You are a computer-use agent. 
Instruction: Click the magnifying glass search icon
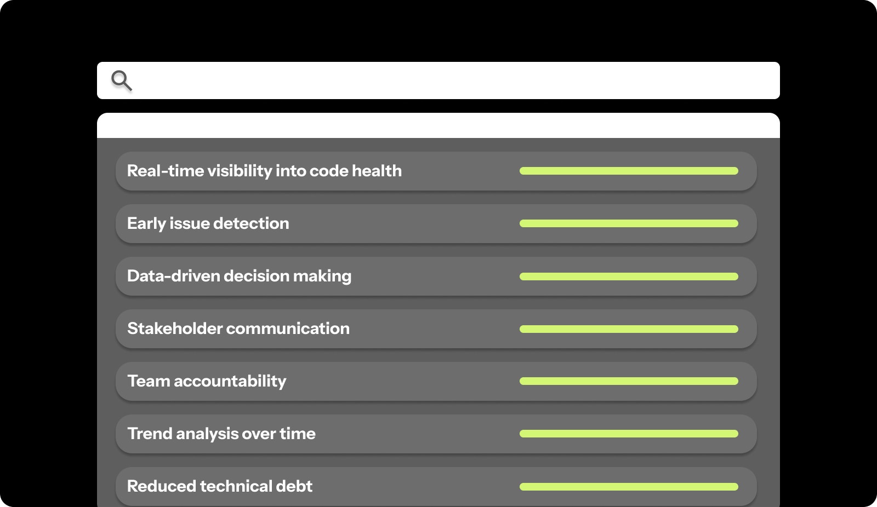121,80
